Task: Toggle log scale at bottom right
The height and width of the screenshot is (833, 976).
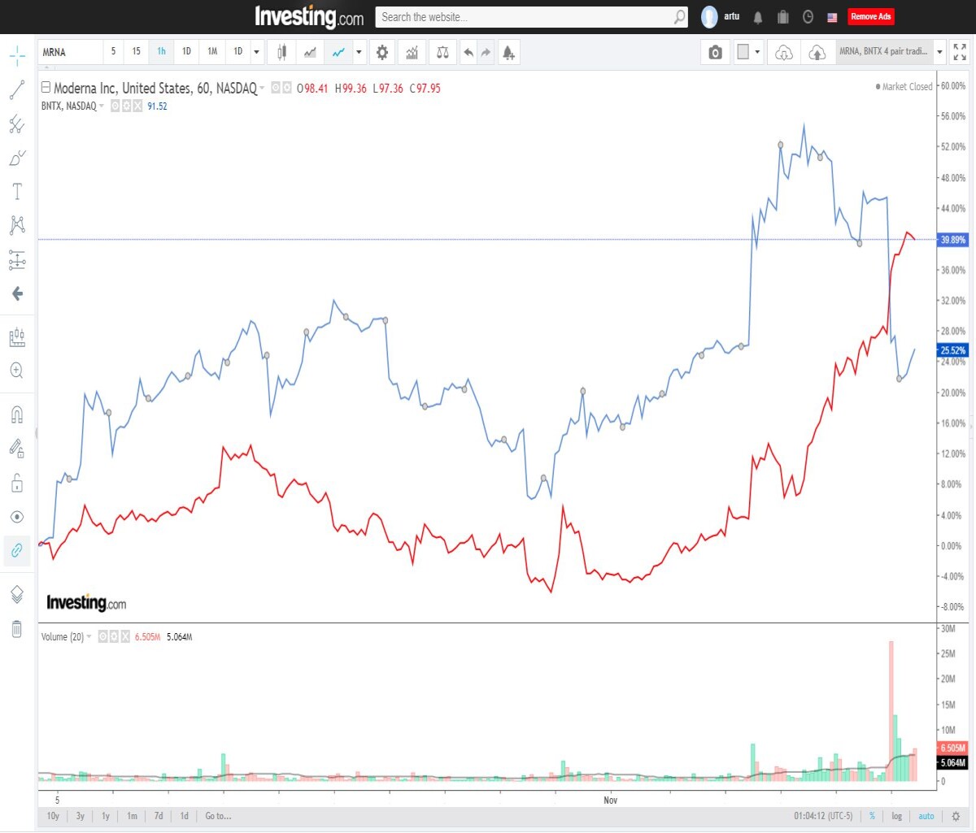Action: click(896, 816)
